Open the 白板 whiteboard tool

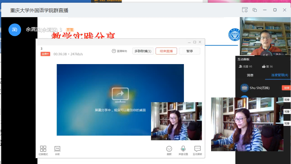coord(57,149)
